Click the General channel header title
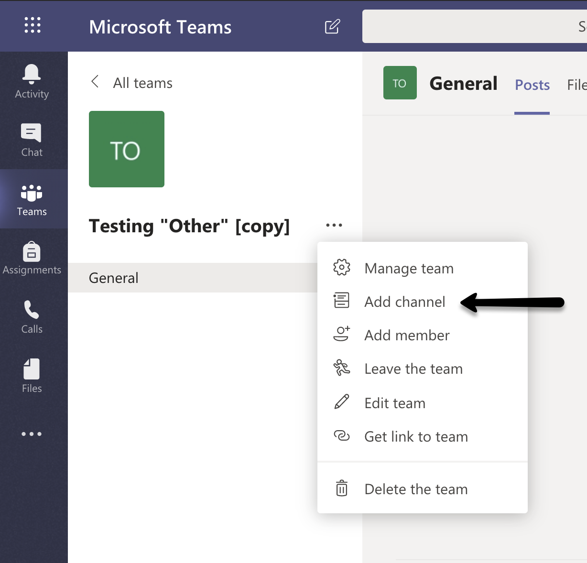Image resolution: width=587 pixels, height=563 pixels. tap(463, 83)
